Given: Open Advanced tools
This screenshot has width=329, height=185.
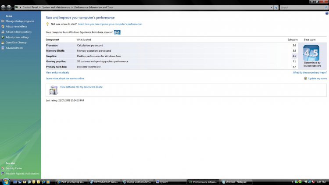Looking at the screenshot, I should point(14,48).
